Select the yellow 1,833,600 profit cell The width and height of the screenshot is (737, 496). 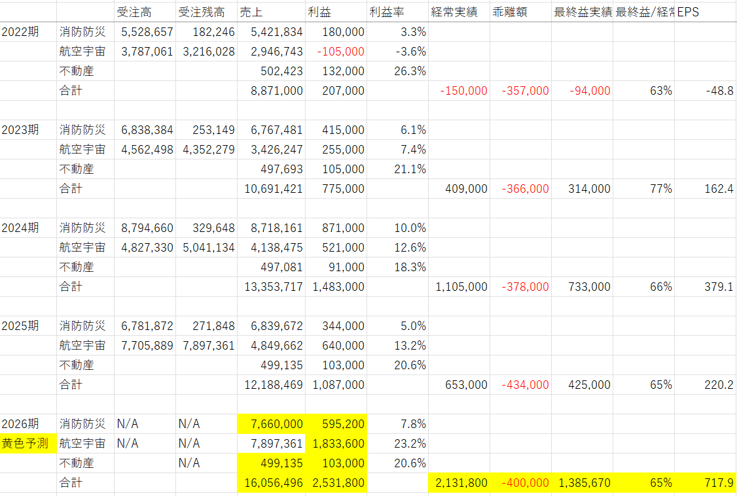(336, 444)
